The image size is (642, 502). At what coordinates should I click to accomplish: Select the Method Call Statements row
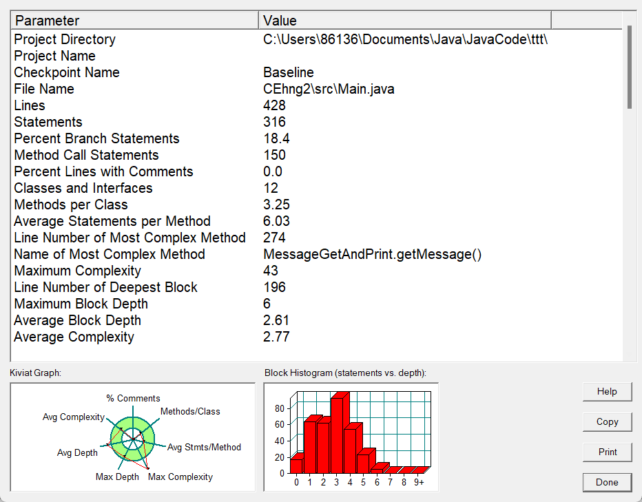pyautogui.click(x=86, y=155)
